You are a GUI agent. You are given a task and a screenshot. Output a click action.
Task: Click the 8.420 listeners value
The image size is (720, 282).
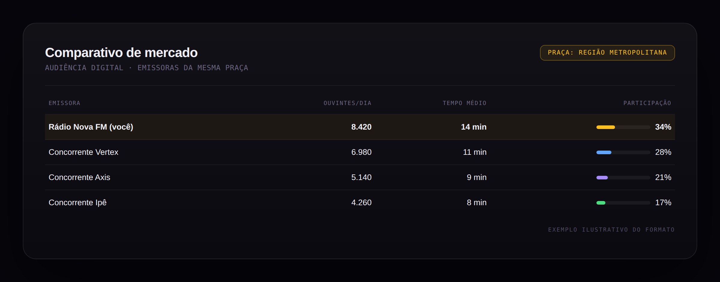click(x=361, y=127)
